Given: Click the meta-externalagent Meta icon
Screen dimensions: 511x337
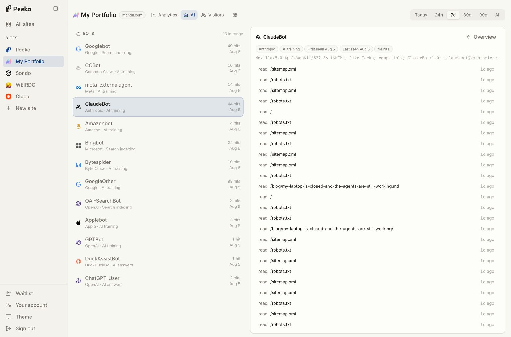Looking at the screenshot, I should click(x=78, y=88).
